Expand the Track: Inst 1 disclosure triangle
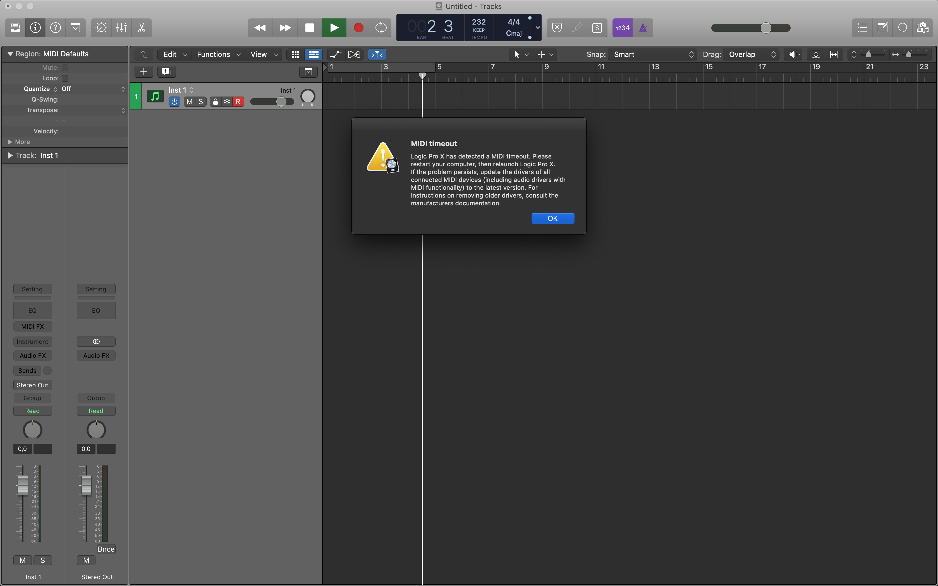The height and width of the screenshot is (586, 938). point(10,155)
